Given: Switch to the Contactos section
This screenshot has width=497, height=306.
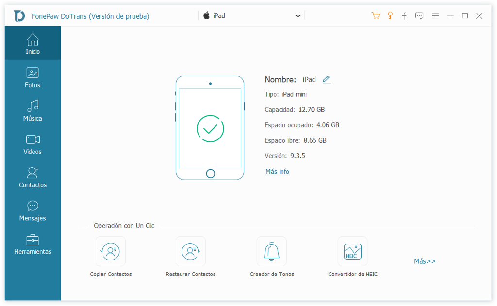Looking at the screenshot, I should (33, 177).
